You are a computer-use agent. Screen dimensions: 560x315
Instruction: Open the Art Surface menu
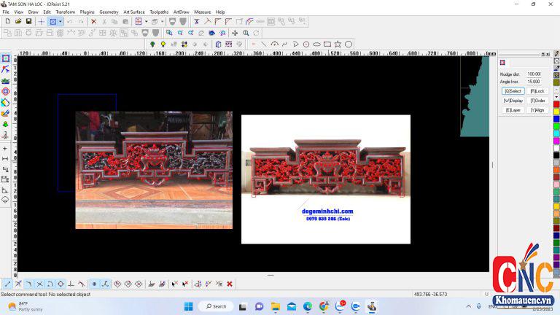coord(134,12)
